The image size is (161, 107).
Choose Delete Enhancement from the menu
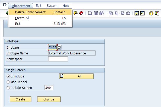pyautogui.click(x=30, y=12)
